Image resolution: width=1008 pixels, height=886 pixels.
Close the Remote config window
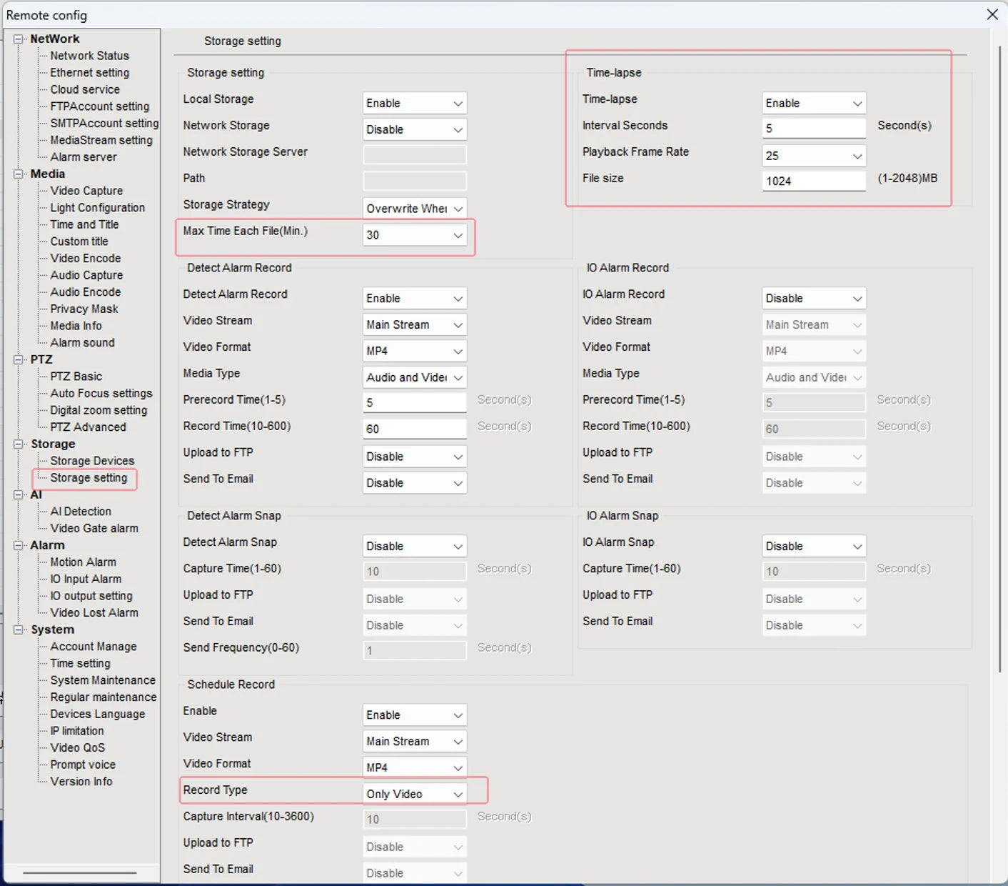pyautogui.click(x=992, y=14)
